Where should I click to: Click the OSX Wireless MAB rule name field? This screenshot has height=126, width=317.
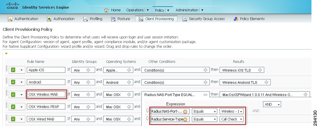tap(46, 94)
